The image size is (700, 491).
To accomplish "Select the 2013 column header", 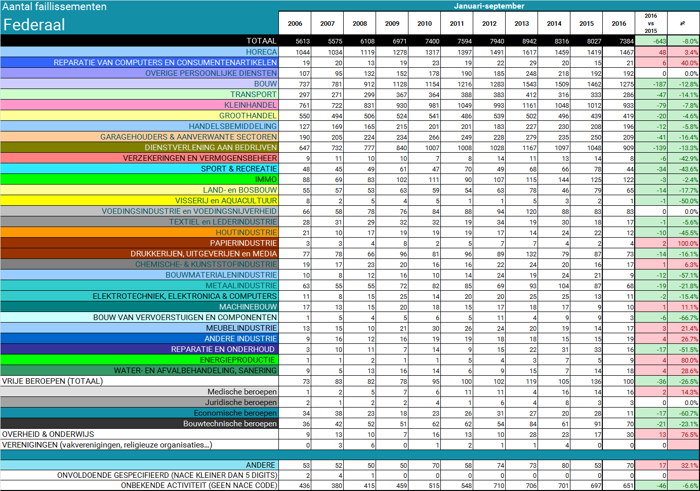I will 522,23.
